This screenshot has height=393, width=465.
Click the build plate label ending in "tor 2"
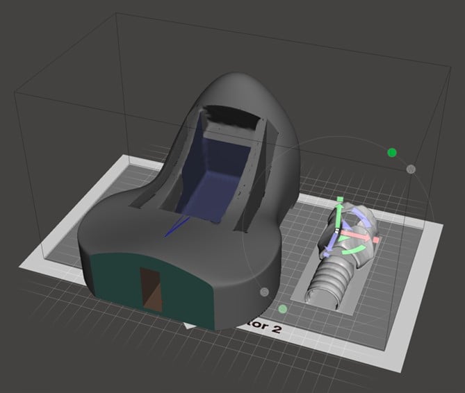coord(257,329)
